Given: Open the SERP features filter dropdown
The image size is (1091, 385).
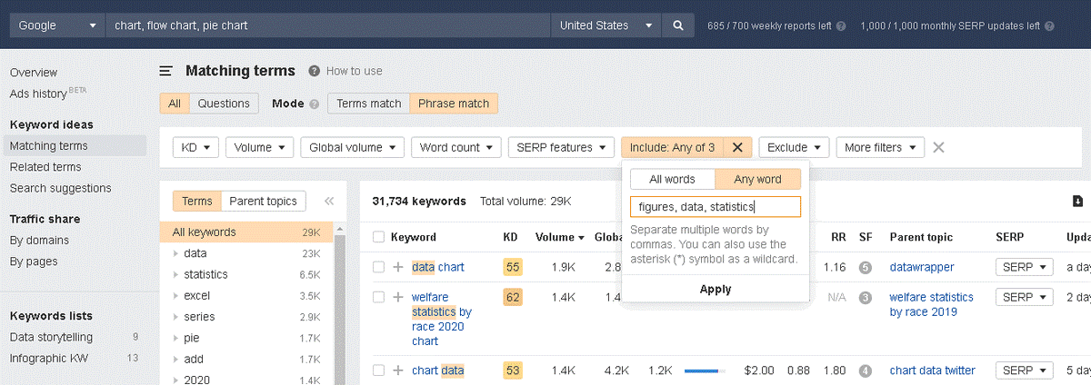Looking at the screenshot, I should point(561,147).
